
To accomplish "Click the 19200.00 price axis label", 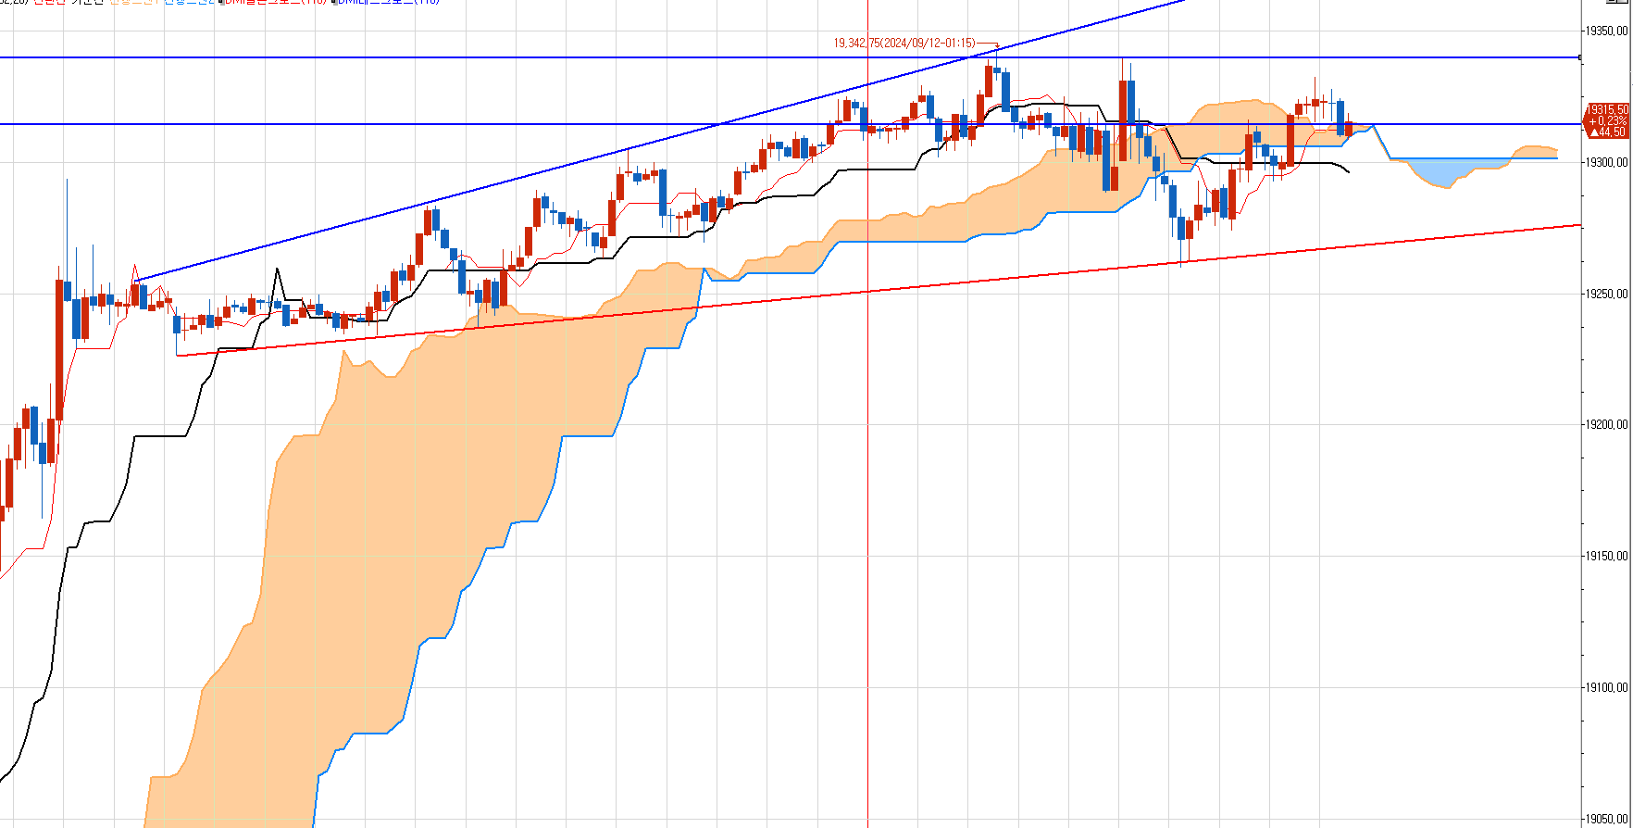I will (x=1606, y=424).
